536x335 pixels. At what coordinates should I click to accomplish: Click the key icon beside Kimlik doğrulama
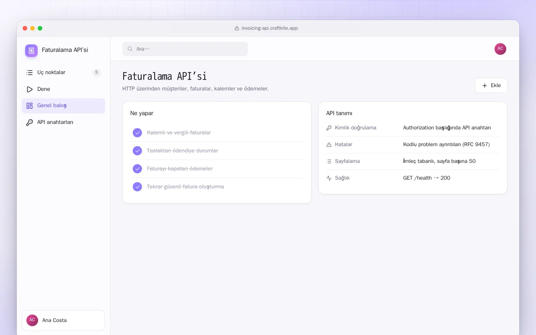[x=329, y=128]
